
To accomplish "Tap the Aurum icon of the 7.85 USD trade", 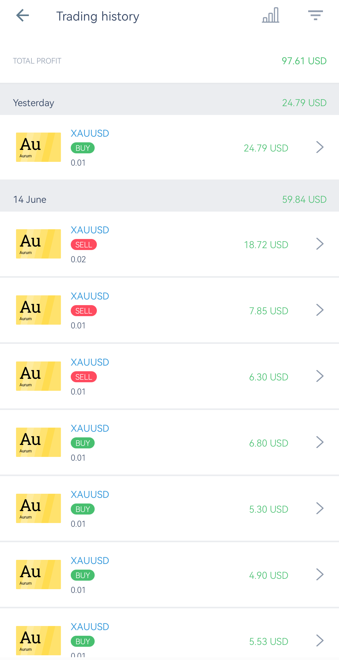I will pyautogui.click(x=38, y=310).
